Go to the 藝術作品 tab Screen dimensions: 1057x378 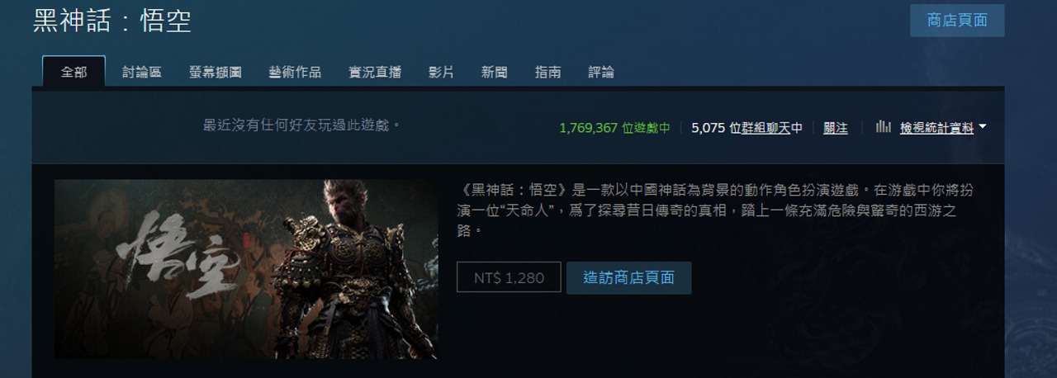(x=295, y=72)
